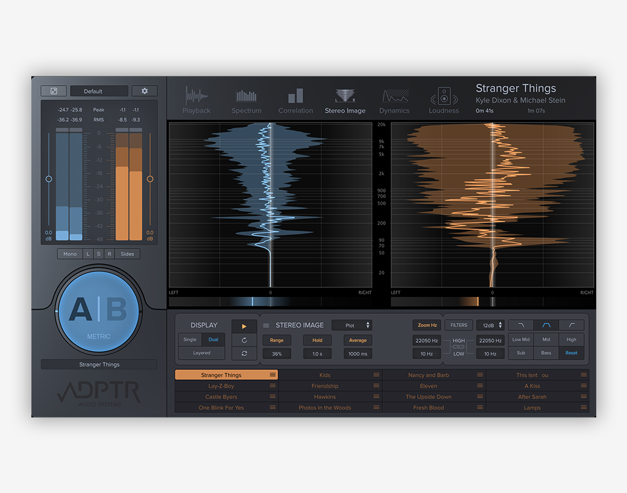Select the After Sarah track

[x=538, y=396]
